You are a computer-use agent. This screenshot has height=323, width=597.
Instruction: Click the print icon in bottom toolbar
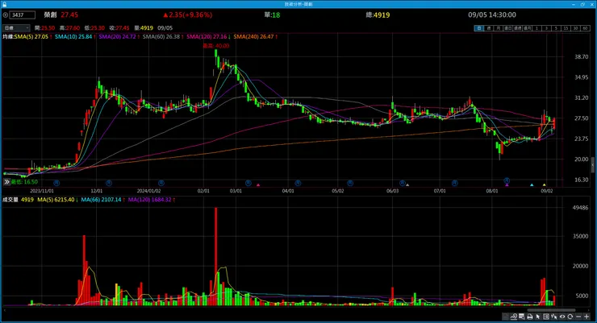[x=530, y=317]
